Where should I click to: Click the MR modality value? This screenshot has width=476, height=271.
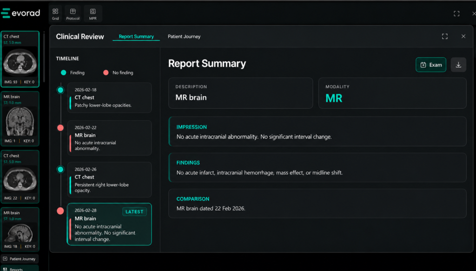[334, 98]
